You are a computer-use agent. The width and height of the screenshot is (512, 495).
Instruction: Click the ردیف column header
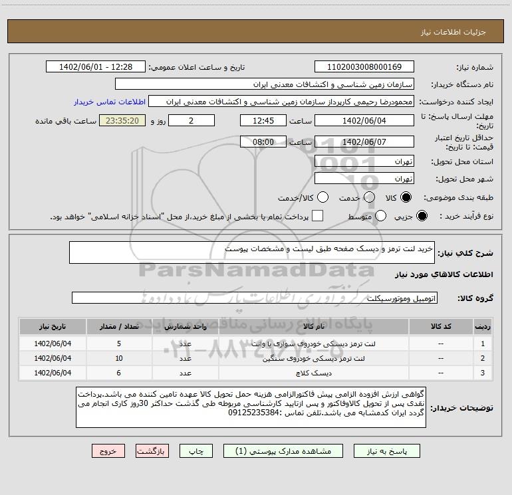pyautogui.click(x=483, y=326)
